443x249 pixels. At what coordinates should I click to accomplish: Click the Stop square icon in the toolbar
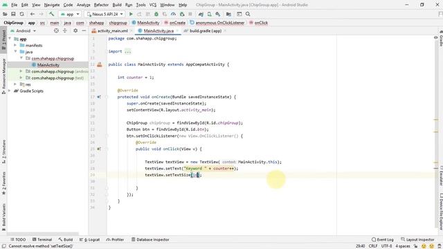(x=190, y=14)
